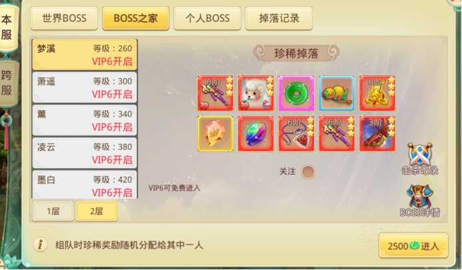This screenshot has height=270, width=462.
Task: Switch to 1层 floor
Action: point(53,211)
